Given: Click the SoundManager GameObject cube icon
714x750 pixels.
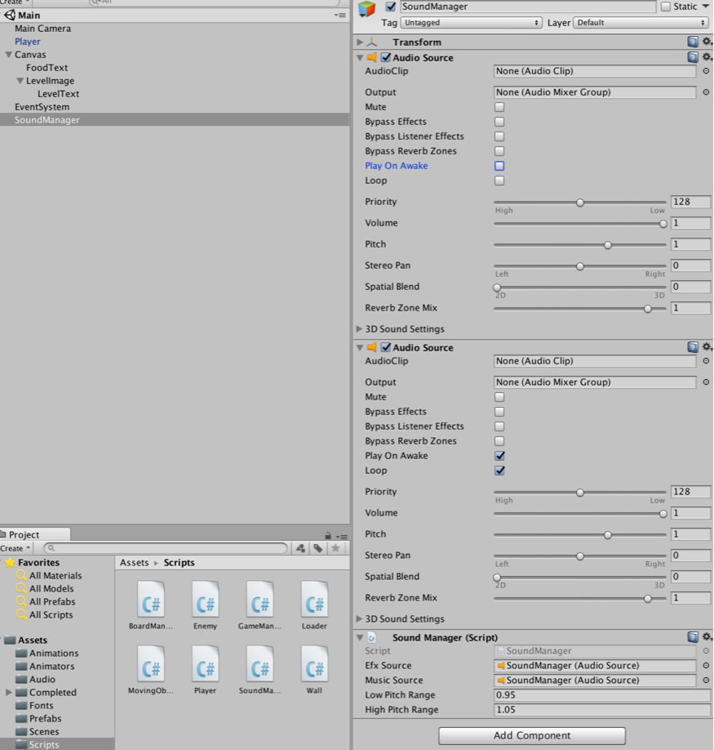Looking at the screenshot, I should point(367,8).
